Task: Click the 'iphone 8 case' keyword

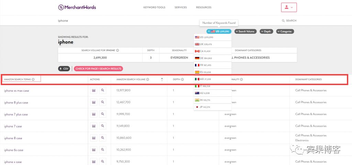Action: coord(13,138)
